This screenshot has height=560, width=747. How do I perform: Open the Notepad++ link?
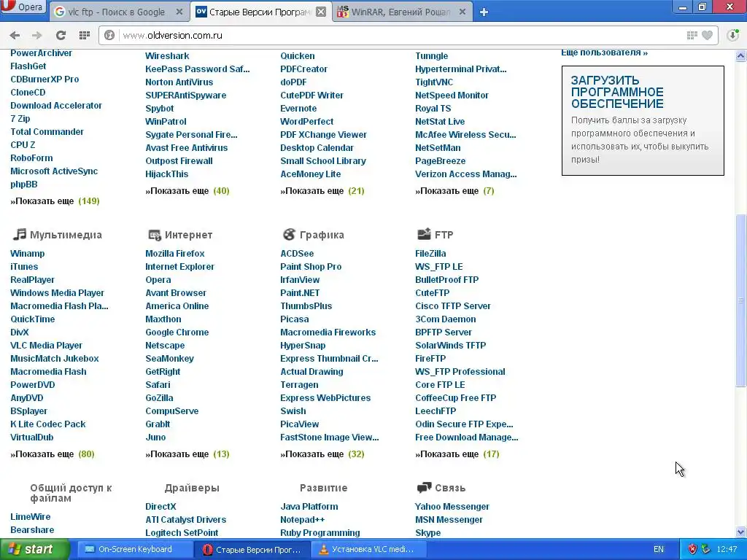[303, 520]
